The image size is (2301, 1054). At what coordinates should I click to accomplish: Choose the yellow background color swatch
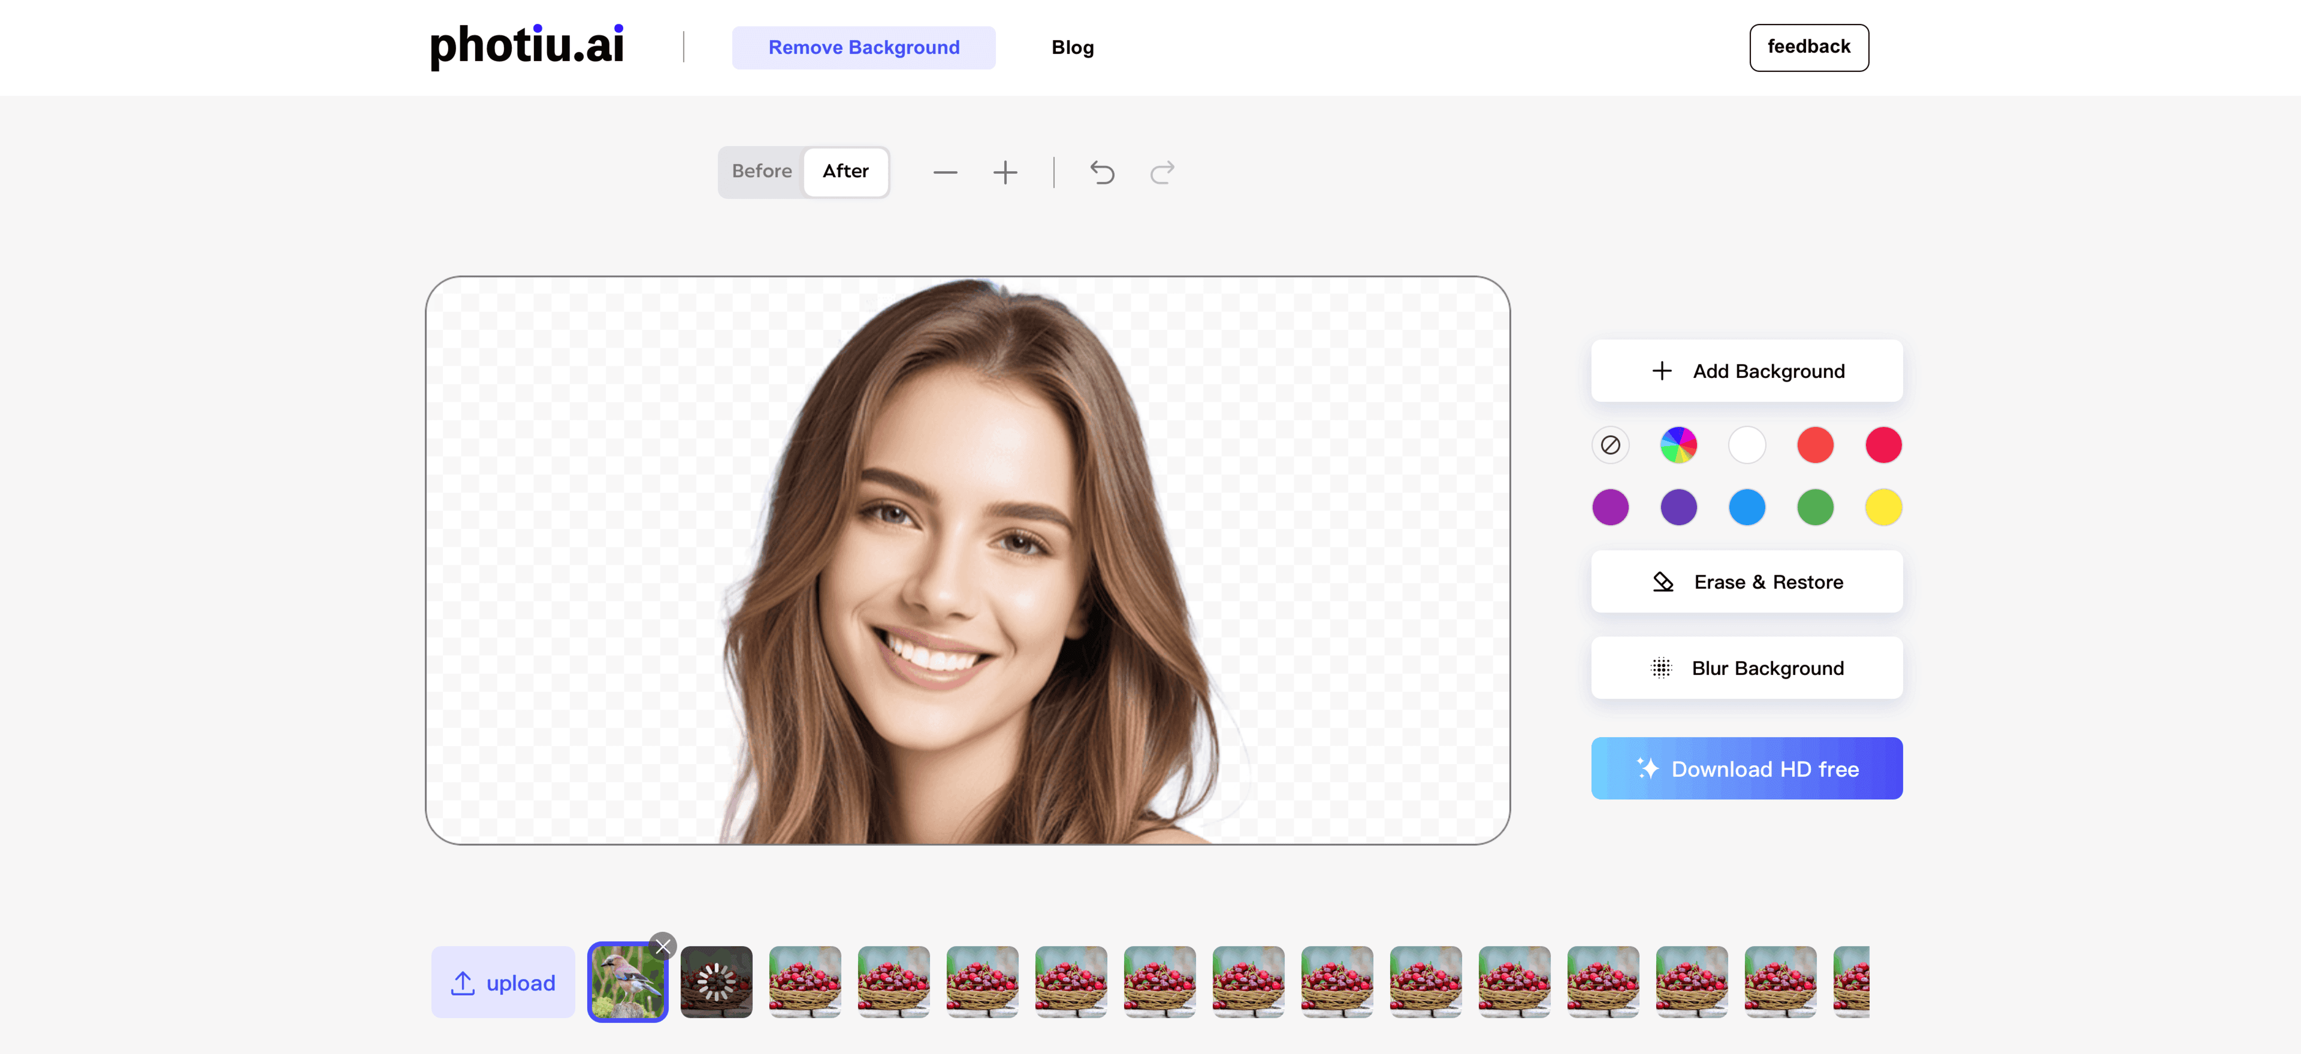pyautogui.click(x=1883, y=507)
